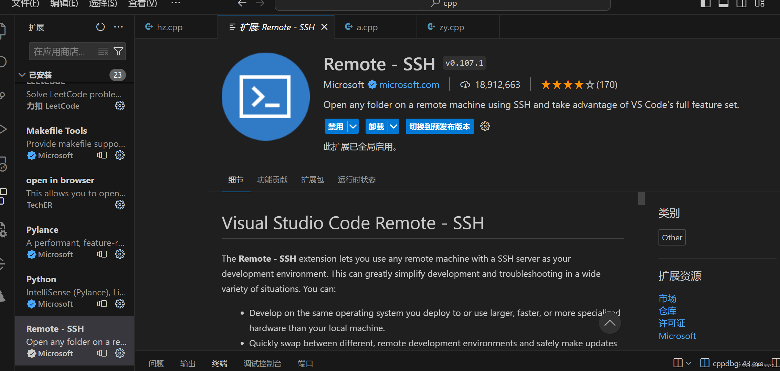Select the 功能贡献 tab
Viewport: 780px width, 371px height.
(x=272, y=179)
